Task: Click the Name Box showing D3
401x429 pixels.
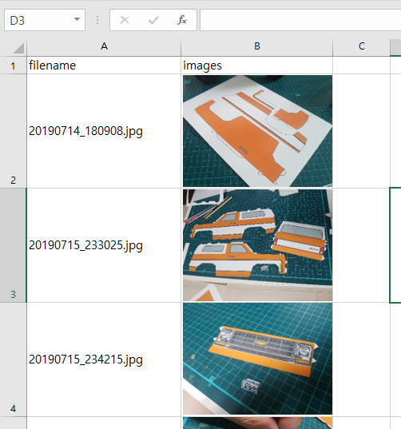Action: (x=45, y=20)
